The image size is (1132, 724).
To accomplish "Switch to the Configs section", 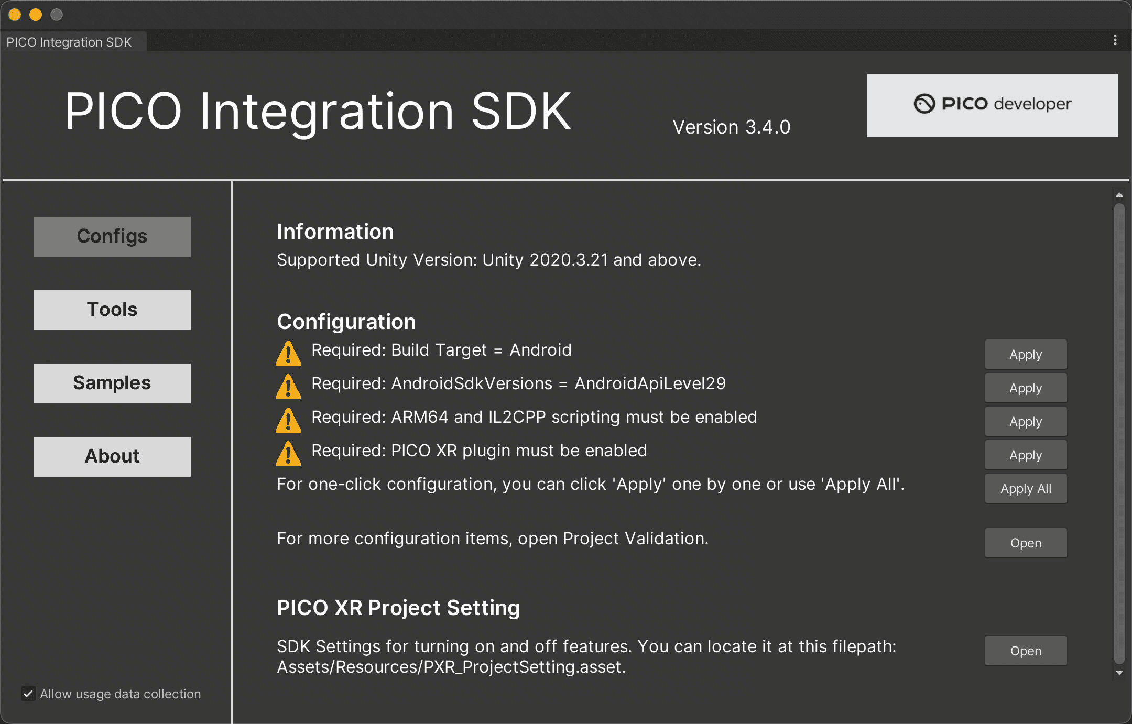I will pos(112,236).
